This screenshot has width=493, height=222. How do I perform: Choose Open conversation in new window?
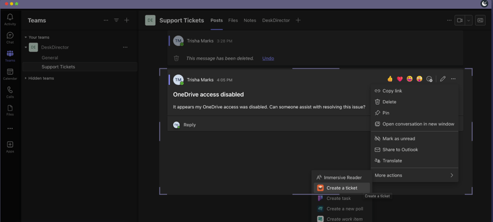(414, 124)
